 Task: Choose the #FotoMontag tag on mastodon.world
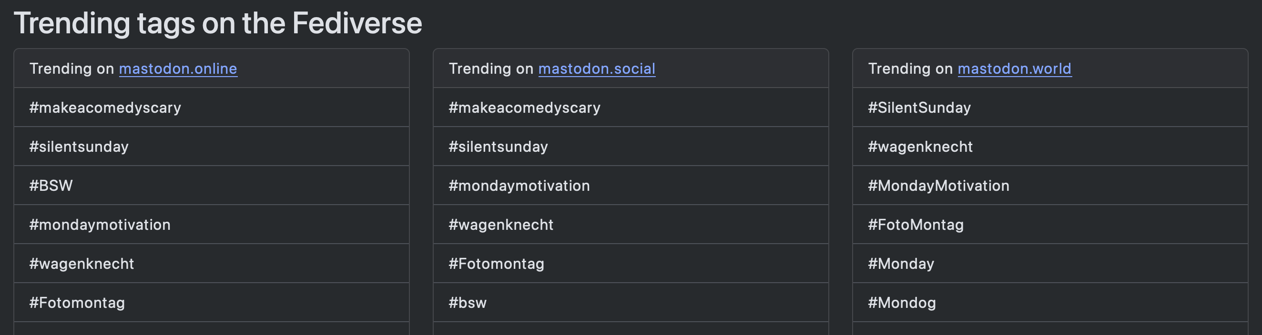(x=1050, y=225)
